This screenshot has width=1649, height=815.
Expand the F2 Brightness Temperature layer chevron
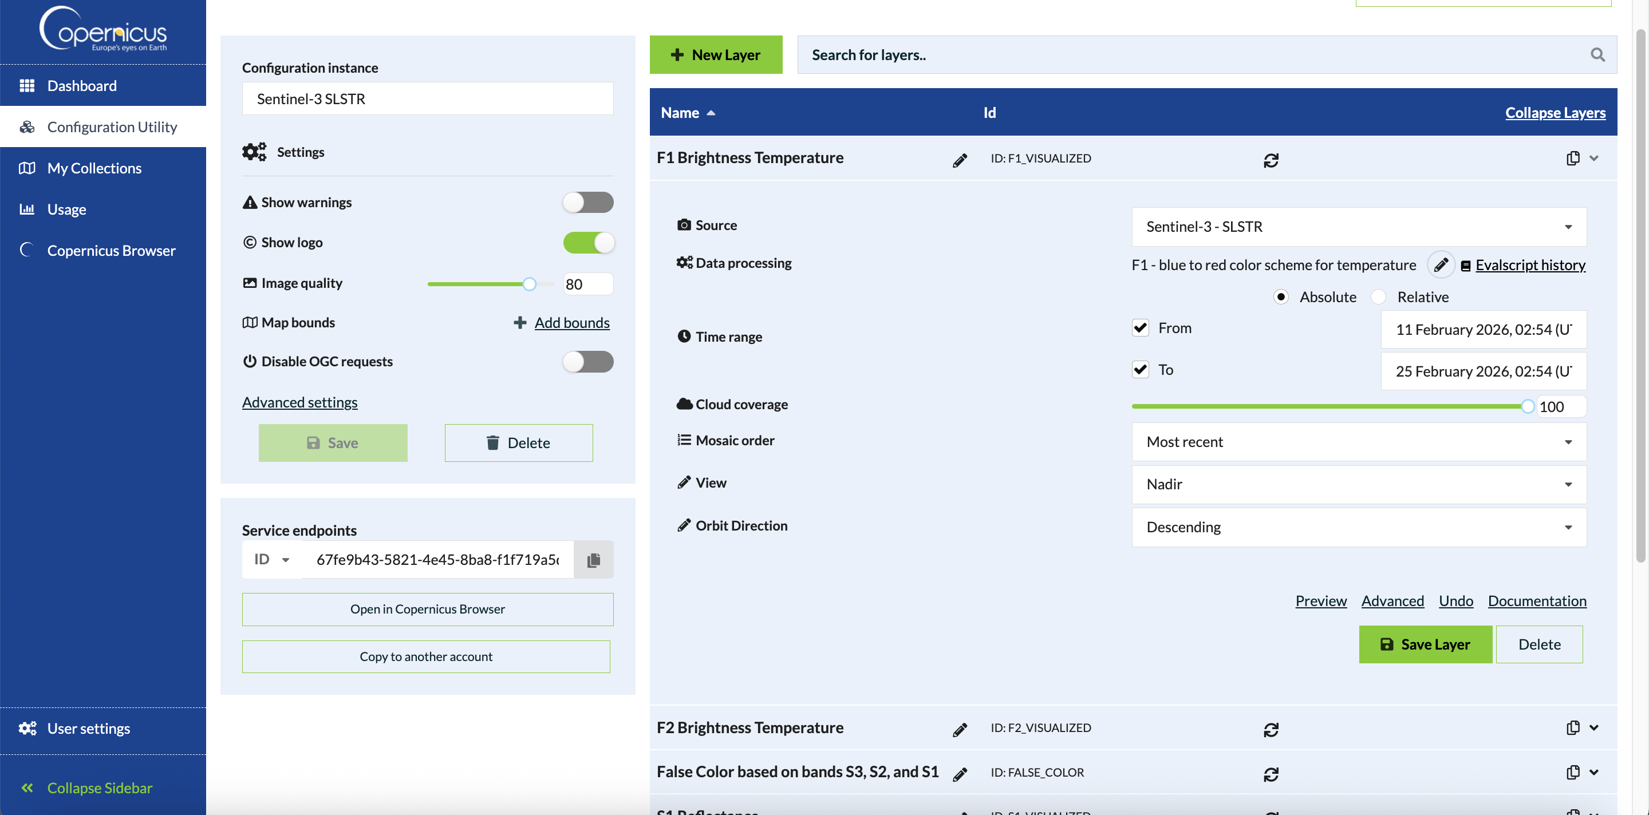(x=1594, y=727)
